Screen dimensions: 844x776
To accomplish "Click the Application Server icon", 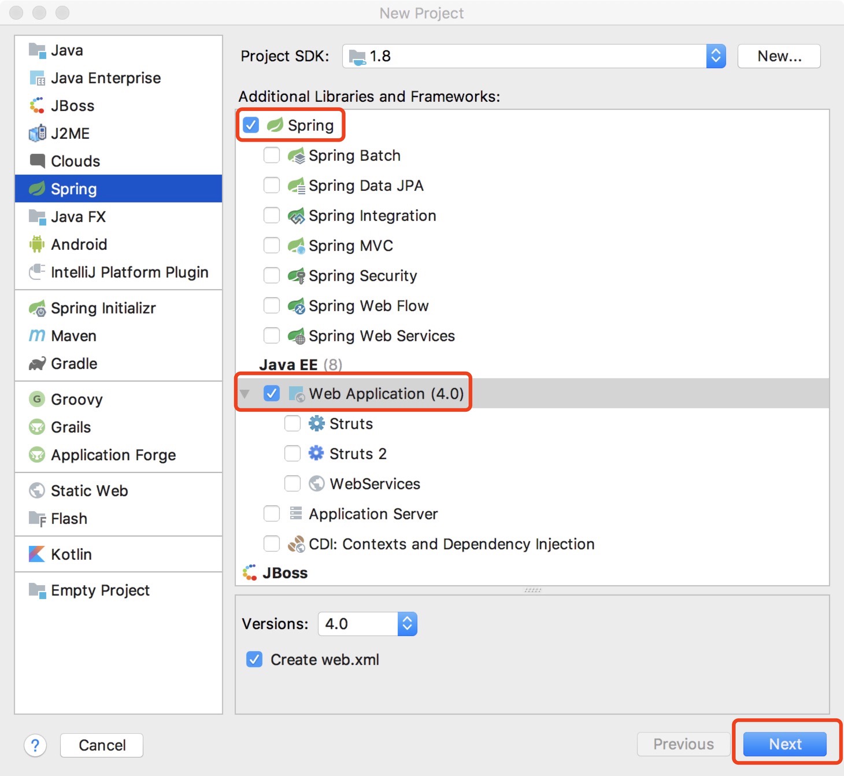I will tap(296, 513).
